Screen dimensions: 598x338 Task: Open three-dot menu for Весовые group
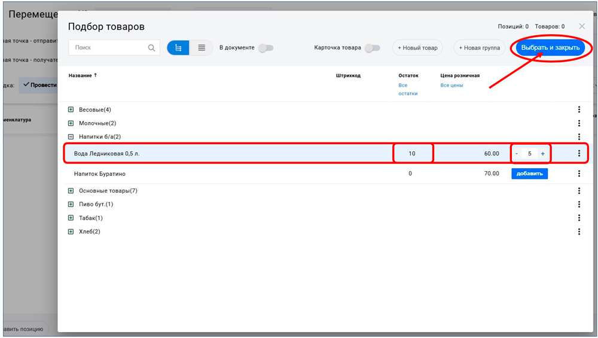[x=579, y=109]
